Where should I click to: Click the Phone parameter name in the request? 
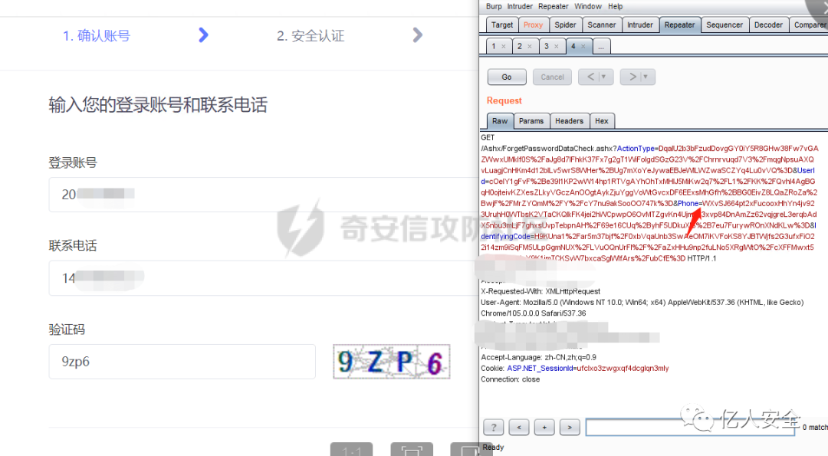click(x=688, y=203)
